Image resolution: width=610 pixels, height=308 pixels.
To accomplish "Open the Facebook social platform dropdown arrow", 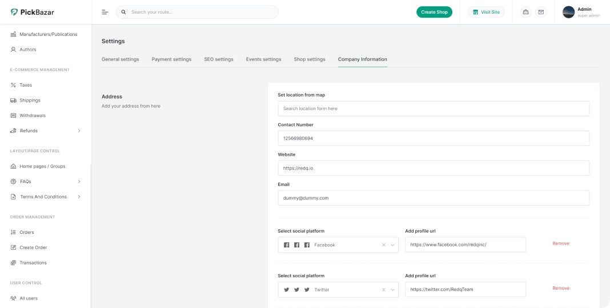I will point(393,245).
